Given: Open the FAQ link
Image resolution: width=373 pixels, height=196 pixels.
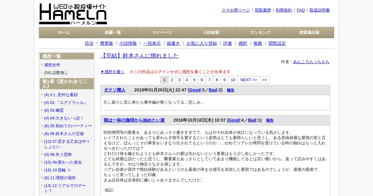Looking at the screenshot, I should click(x=301, y=10).
